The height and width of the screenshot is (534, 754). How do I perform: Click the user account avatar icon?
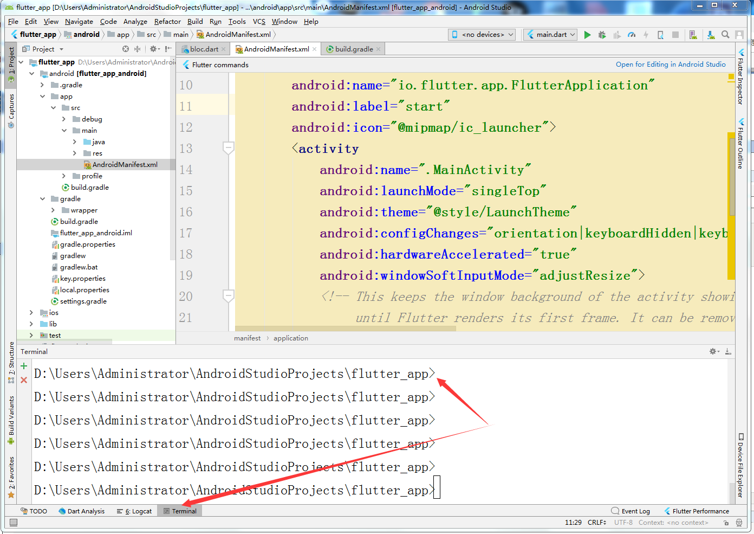pos(739,35)
